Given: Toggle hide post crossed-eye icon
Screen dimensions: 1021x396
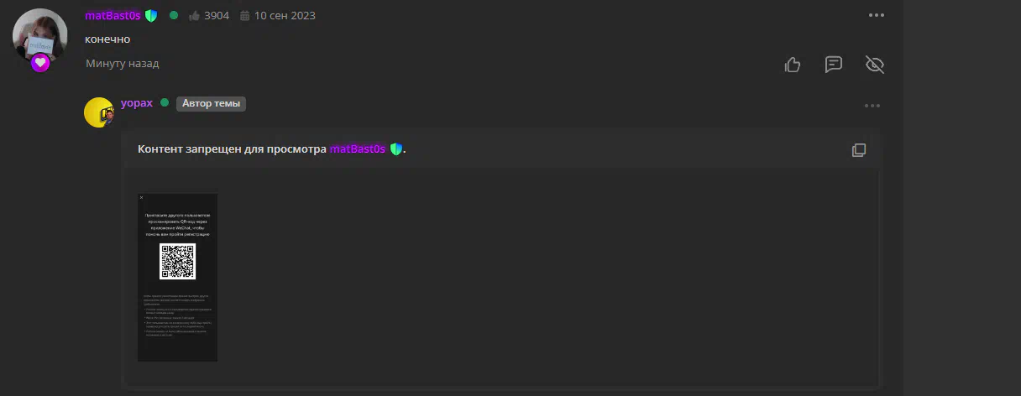Looking at the screenshot, I should click(x=875, y=65).
